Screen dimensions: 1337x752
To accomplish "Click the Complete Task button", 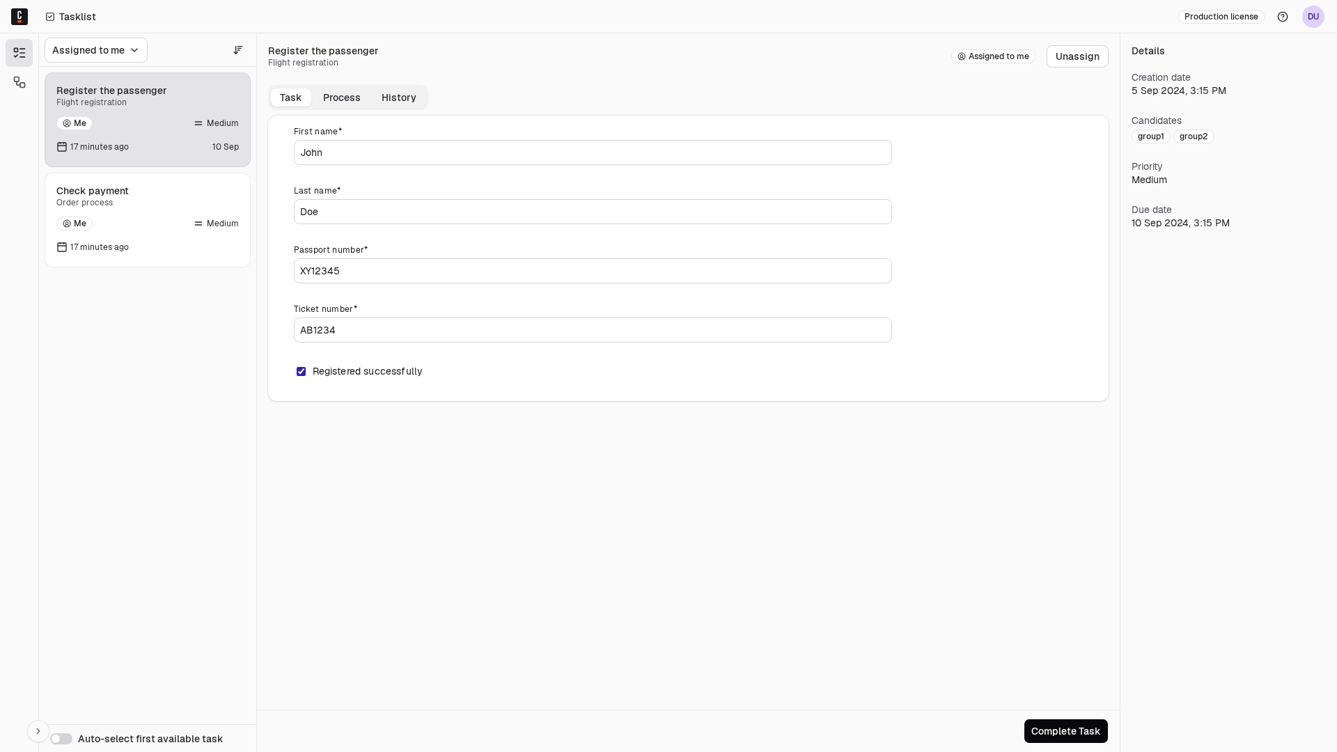I will (1066, 731).
